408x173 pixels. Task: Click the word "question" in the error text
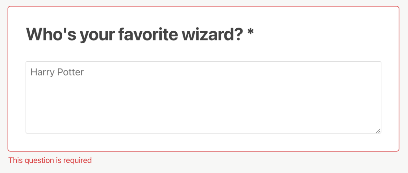click(39, 160)
